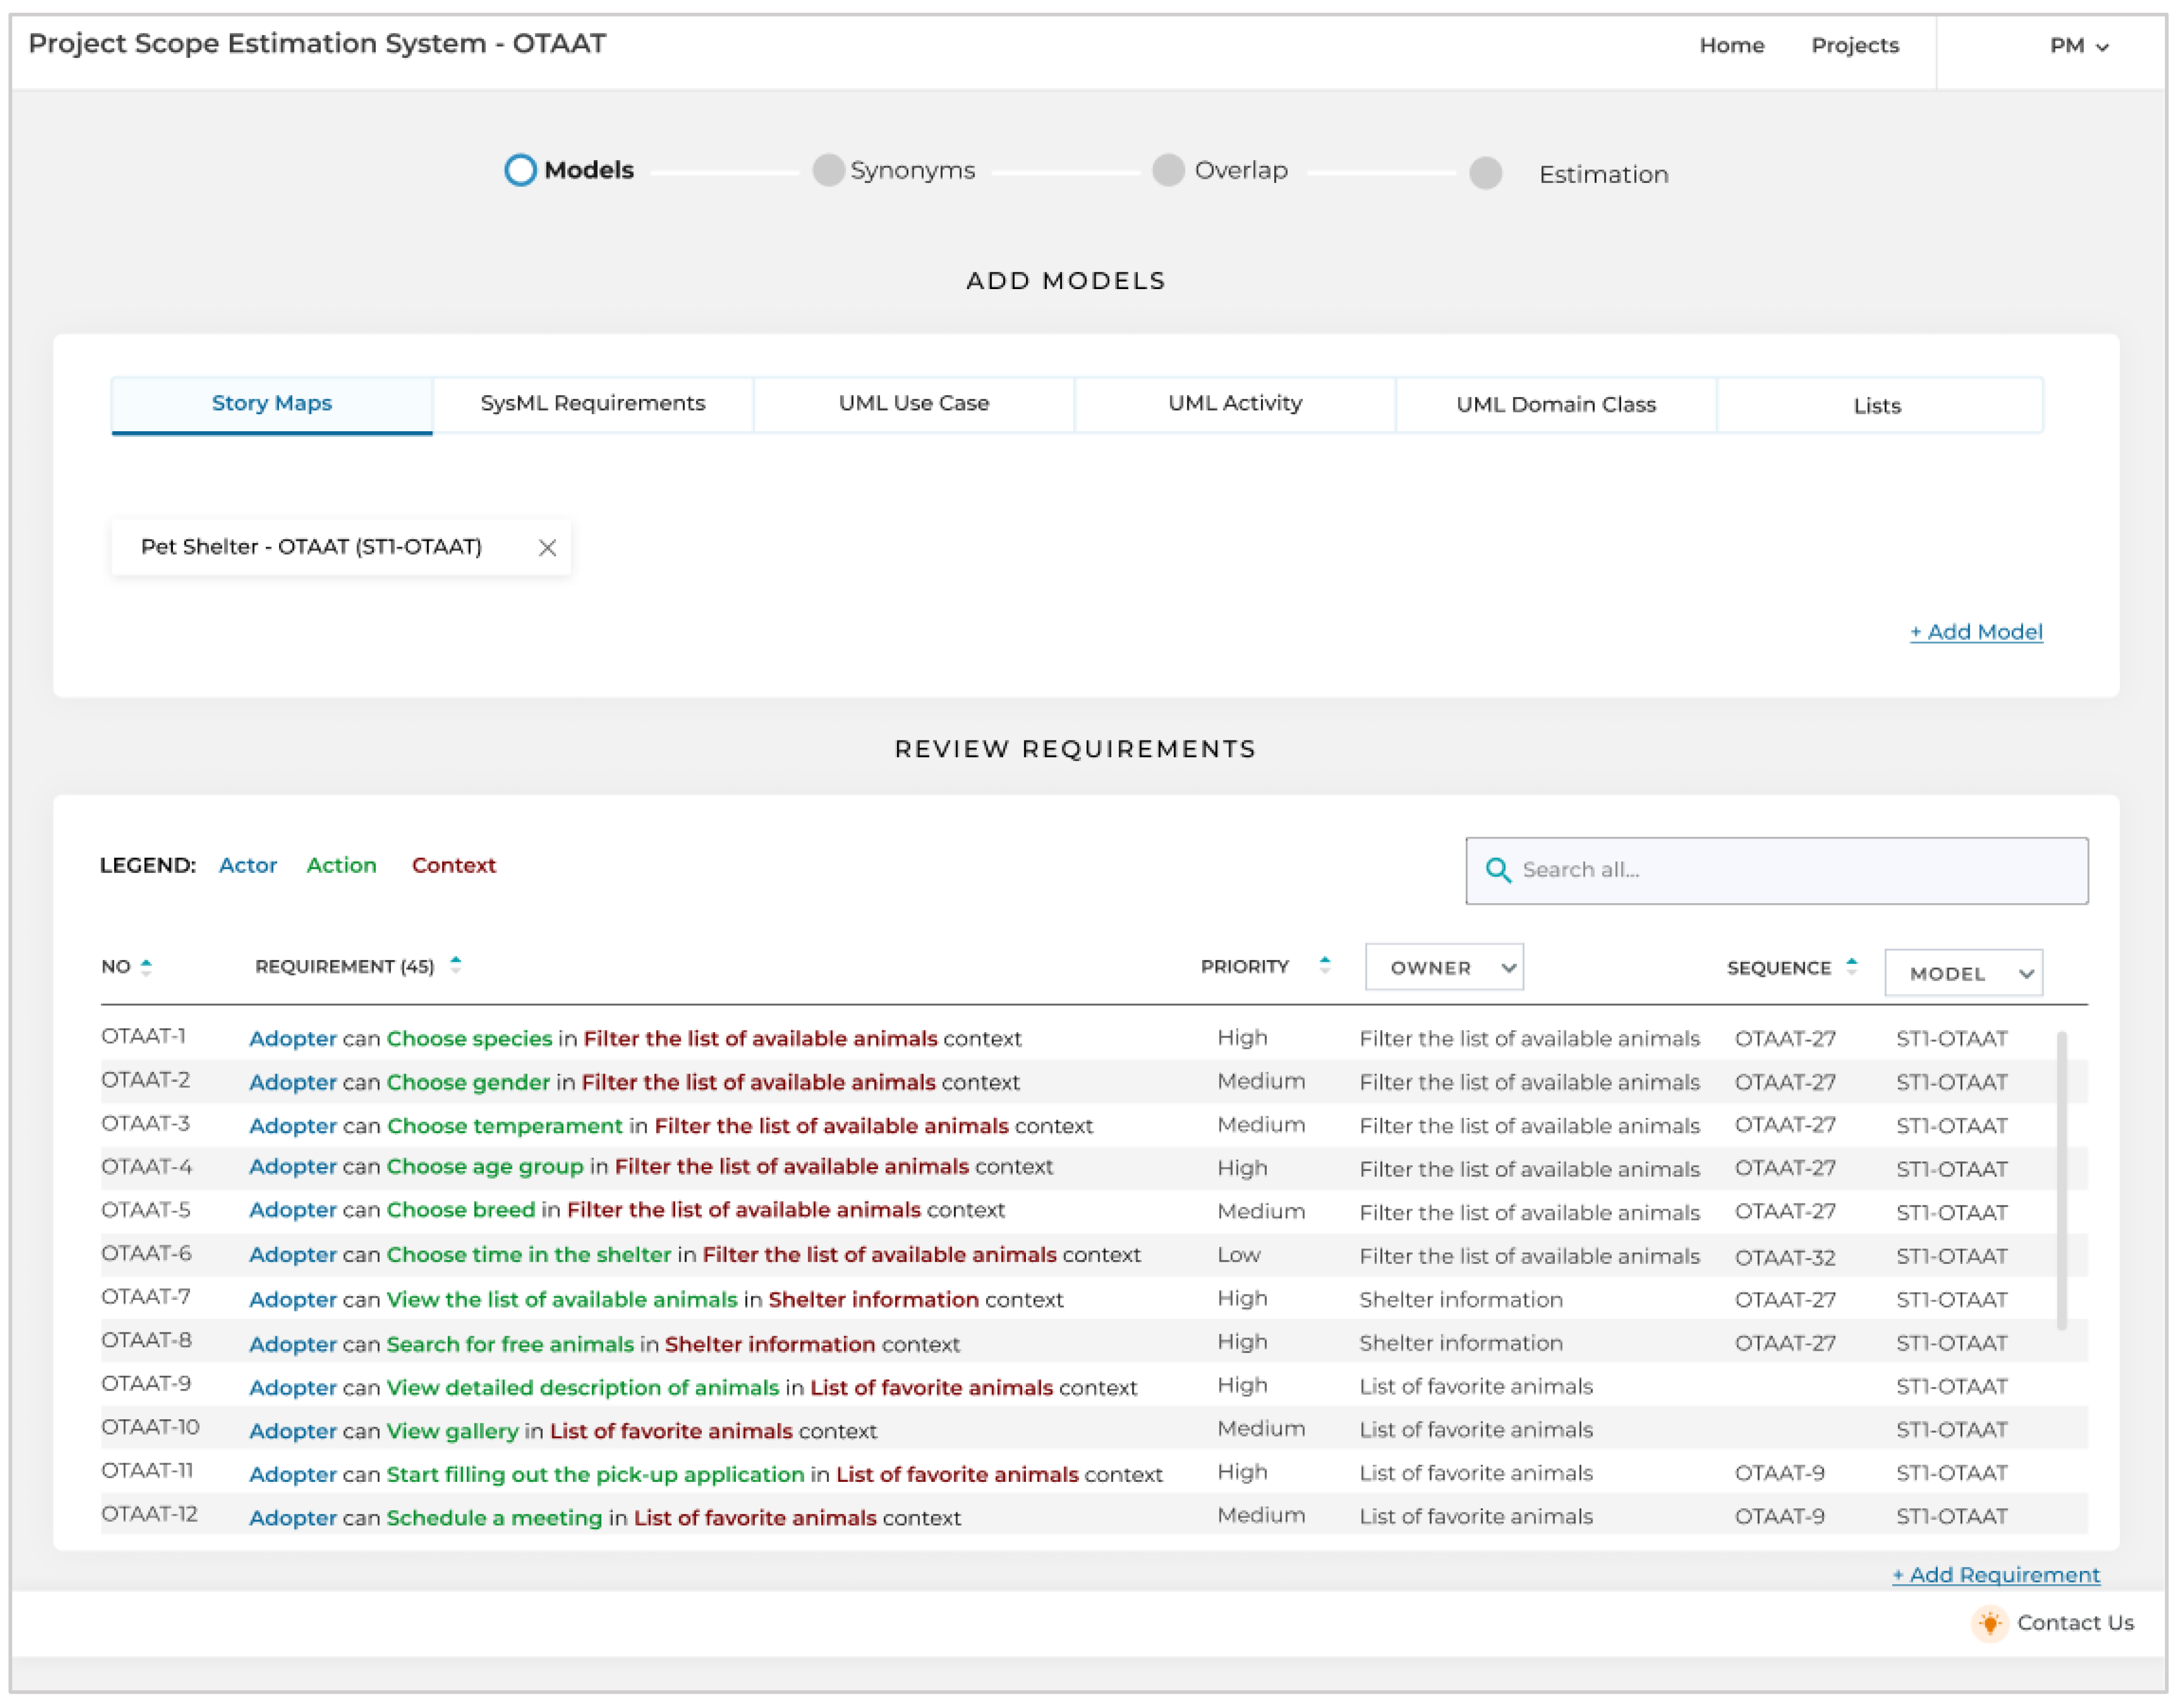Sort by Sequence column arrow icon
The height and width of the screenshot is (1703, 2184).
pyautogui.click(x=1852, y=966)
